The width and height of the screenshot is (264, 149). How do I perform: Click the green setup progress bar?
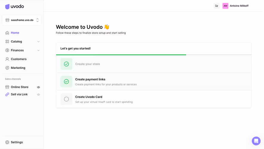tap(121, 55)
